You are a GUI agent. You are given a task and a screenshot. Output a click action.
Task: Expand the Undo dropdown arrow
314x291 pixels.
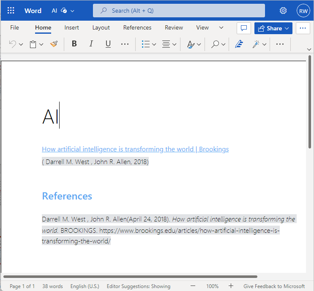point(21,44)
